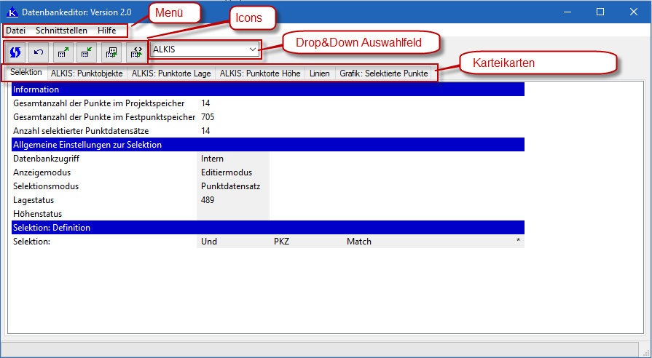Go to the Linien tab
The width and height of the screenshot is (652, 358).
click(319, 73)
